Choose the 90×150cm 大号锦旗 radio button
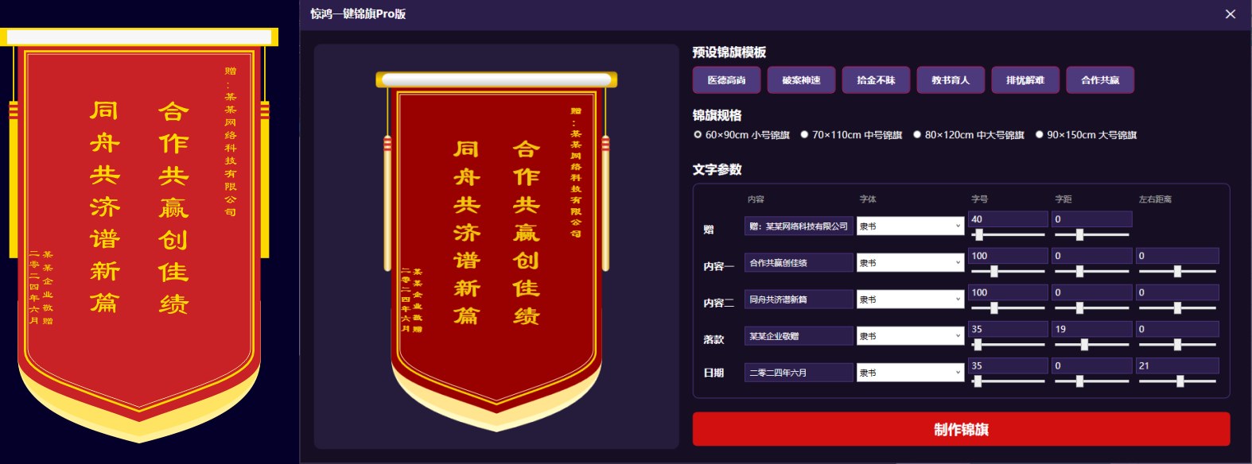 tap(1039, 135)
